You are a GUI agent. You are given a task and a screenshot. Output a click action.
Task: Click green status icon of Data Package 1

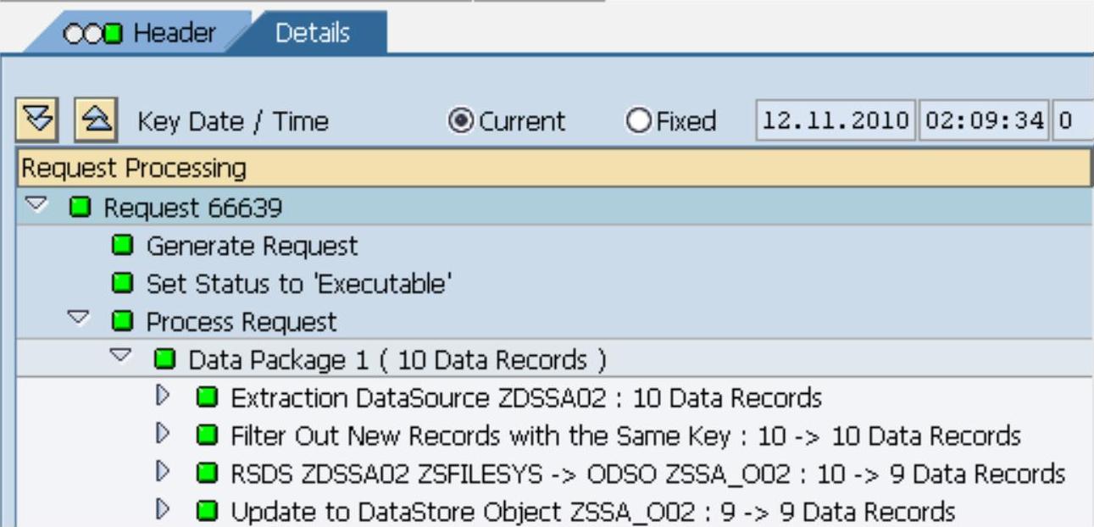165,360
